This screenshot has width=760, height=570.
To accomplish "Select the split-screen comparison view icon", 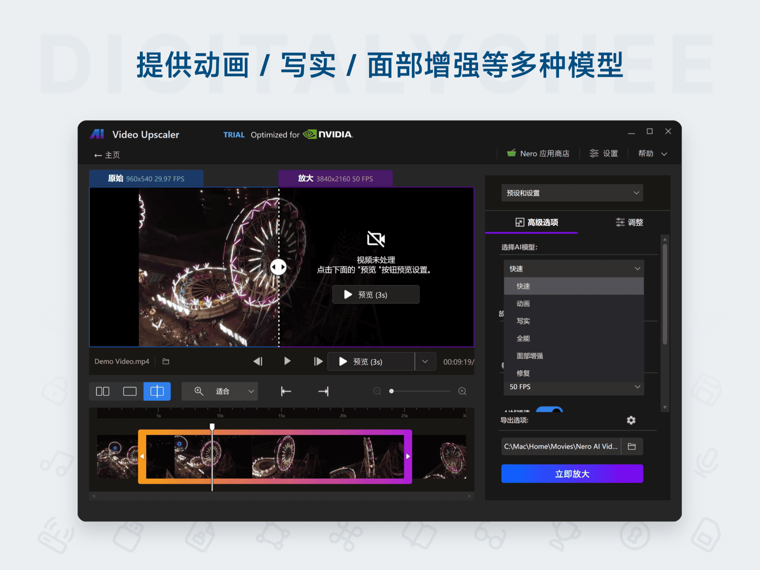I will pos(157,391).
